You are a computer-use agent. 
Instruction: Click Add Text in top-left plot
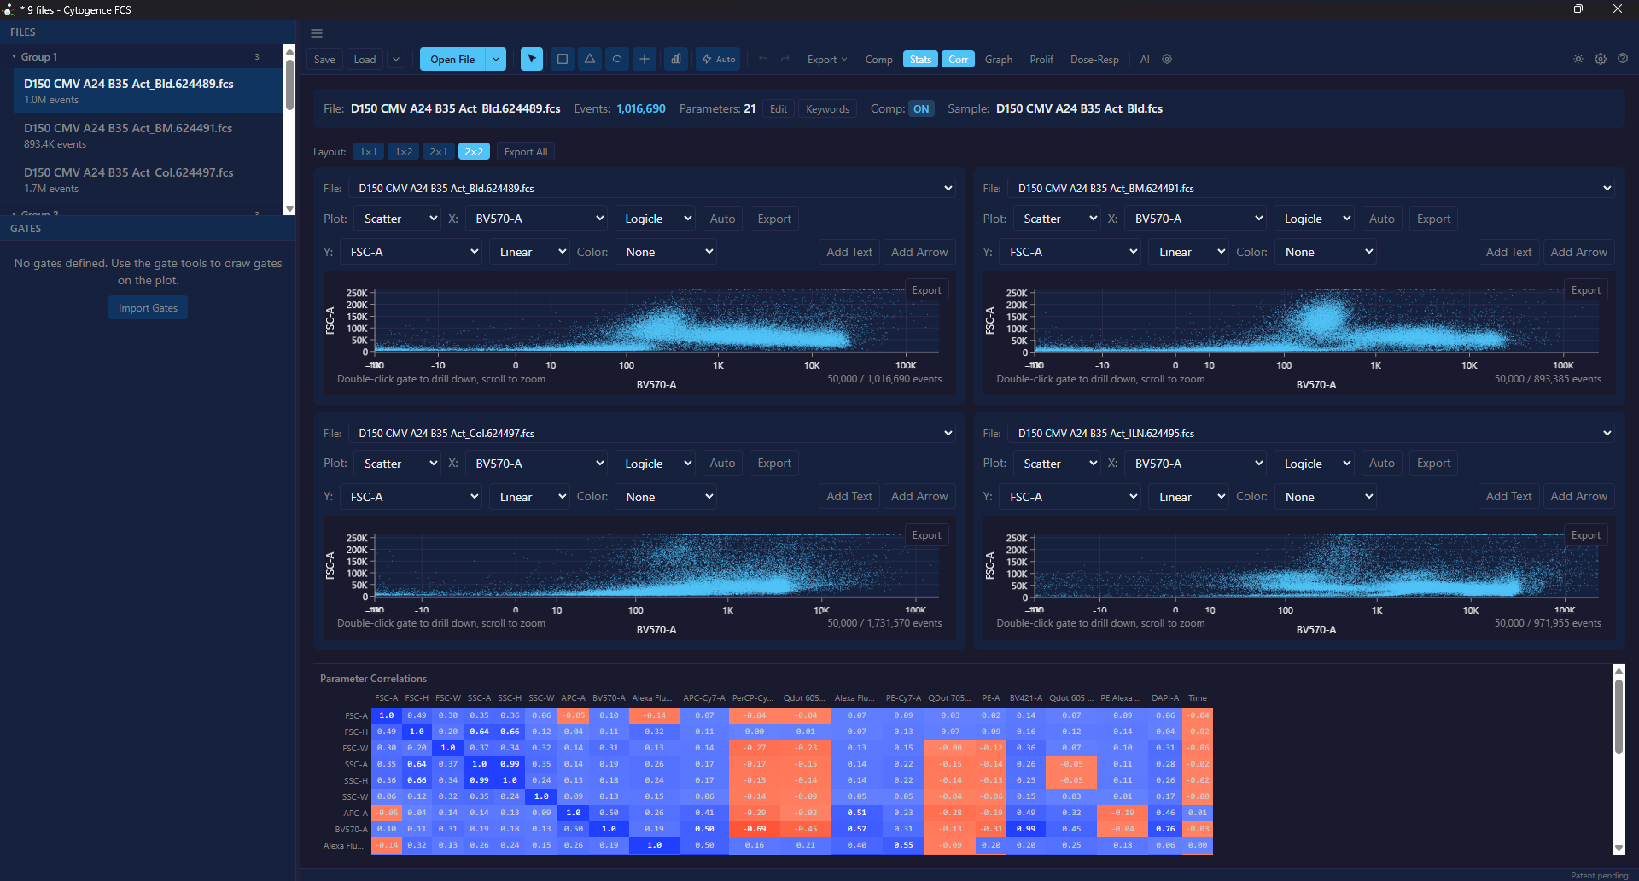849,253
